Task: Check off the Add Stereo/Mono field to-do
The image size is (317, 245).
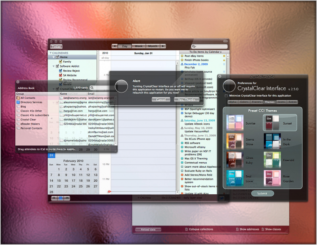Action: tap(182, 175)
